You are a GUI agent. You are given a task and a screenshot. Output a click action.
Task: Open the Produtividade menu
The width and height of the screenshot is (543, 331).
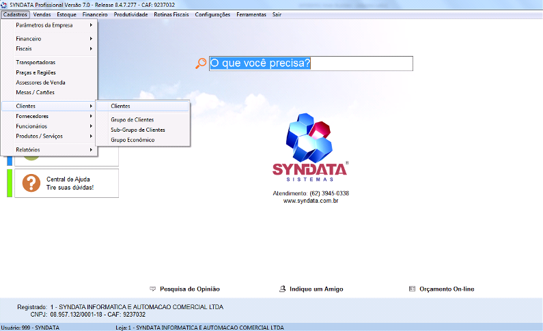pyautogui.click(x=130, y=14)
